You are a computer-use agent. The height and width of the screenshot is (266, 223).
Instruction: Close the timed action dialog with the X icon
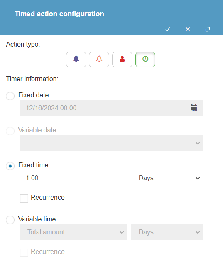click(188, 29)
